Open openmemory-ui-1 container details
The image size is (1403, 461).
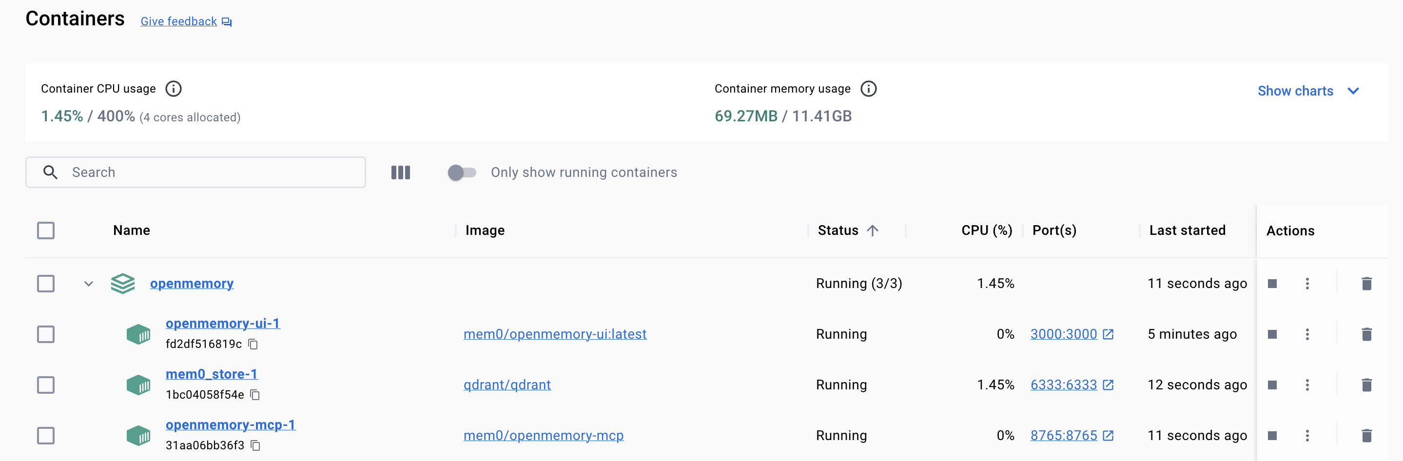pyautogui.click(x=223, y=323)
